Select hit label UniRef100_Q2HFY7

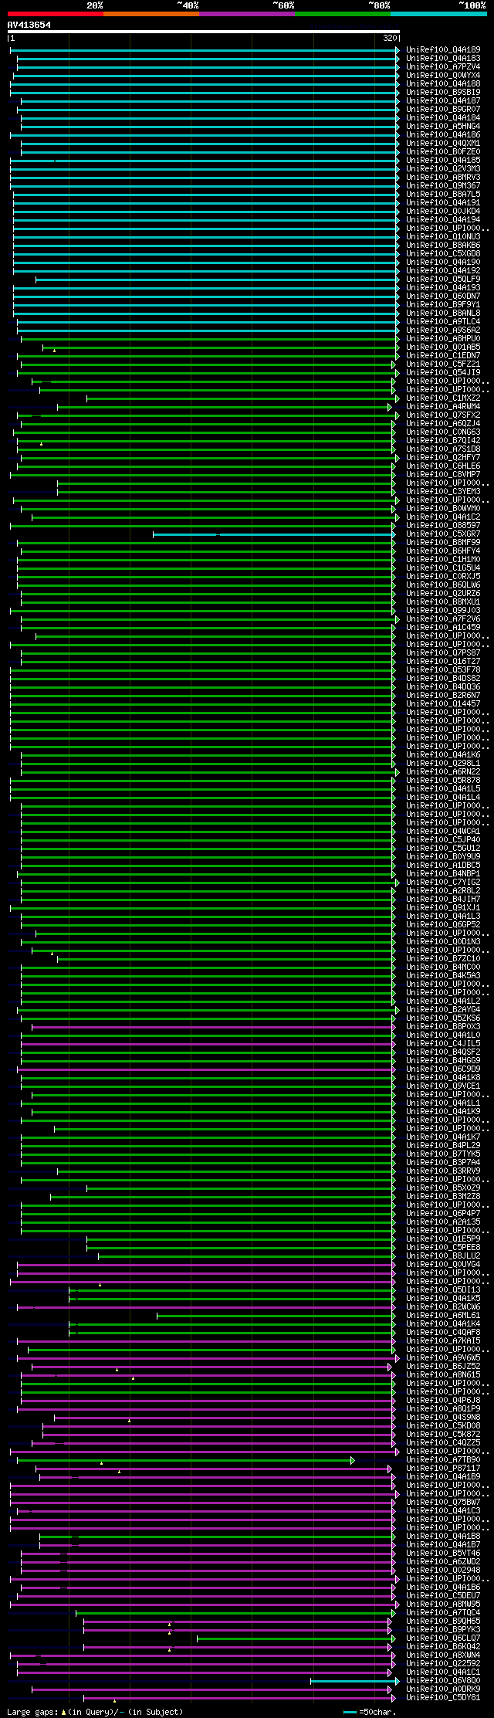click(x=443, y=458)
